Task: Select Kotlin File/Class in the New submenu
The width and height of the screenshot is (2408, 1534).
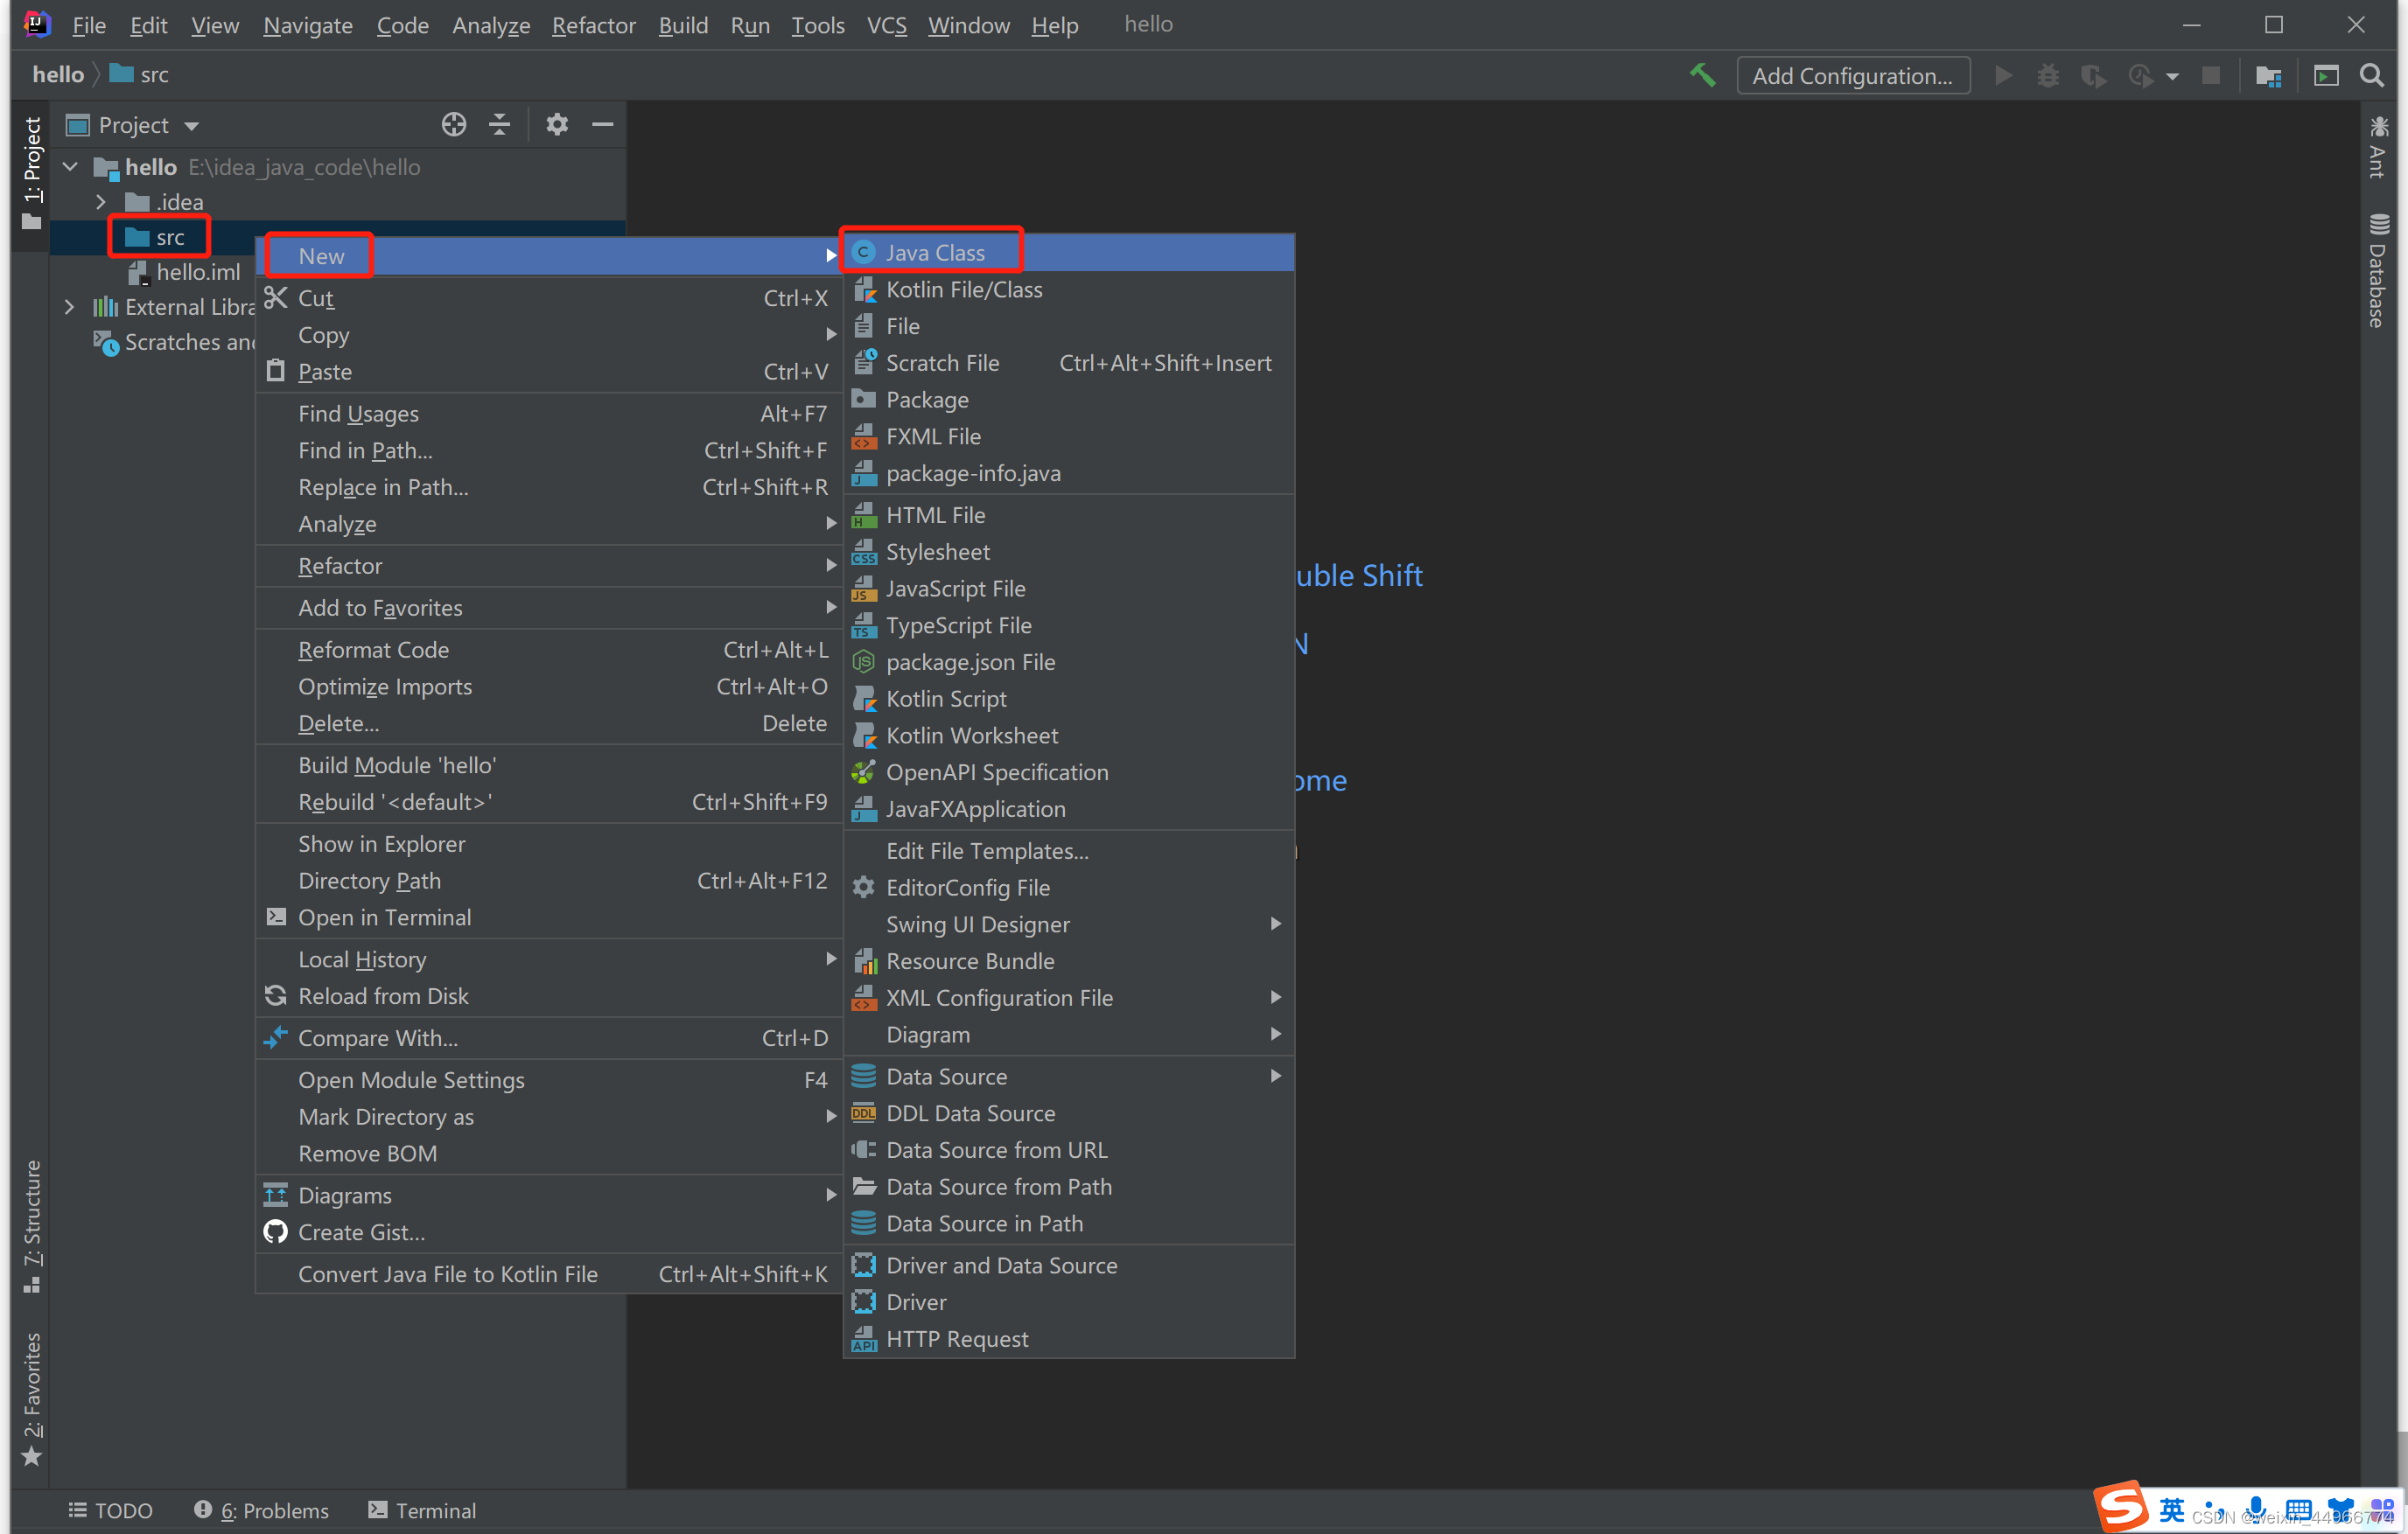Action: (x=963, y=289)
